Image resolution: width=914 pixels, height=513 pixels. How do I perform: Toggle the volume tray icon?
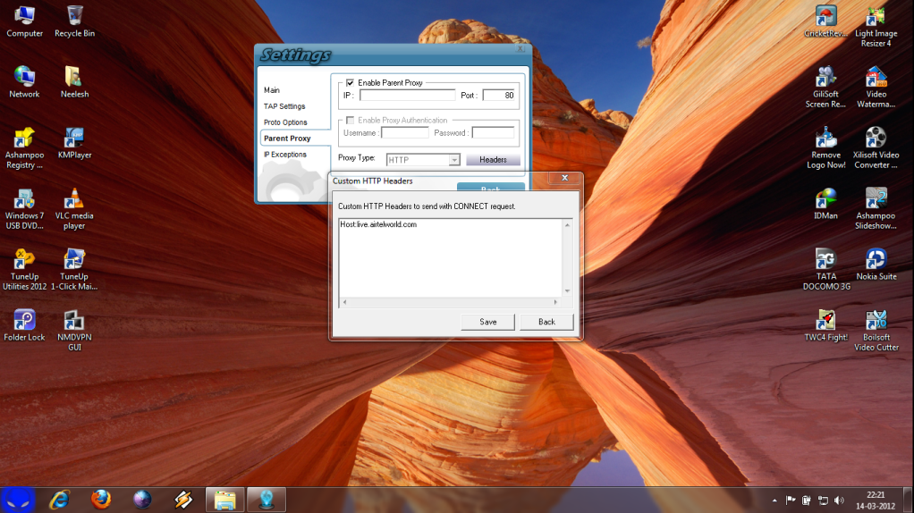tap(840, 500)
